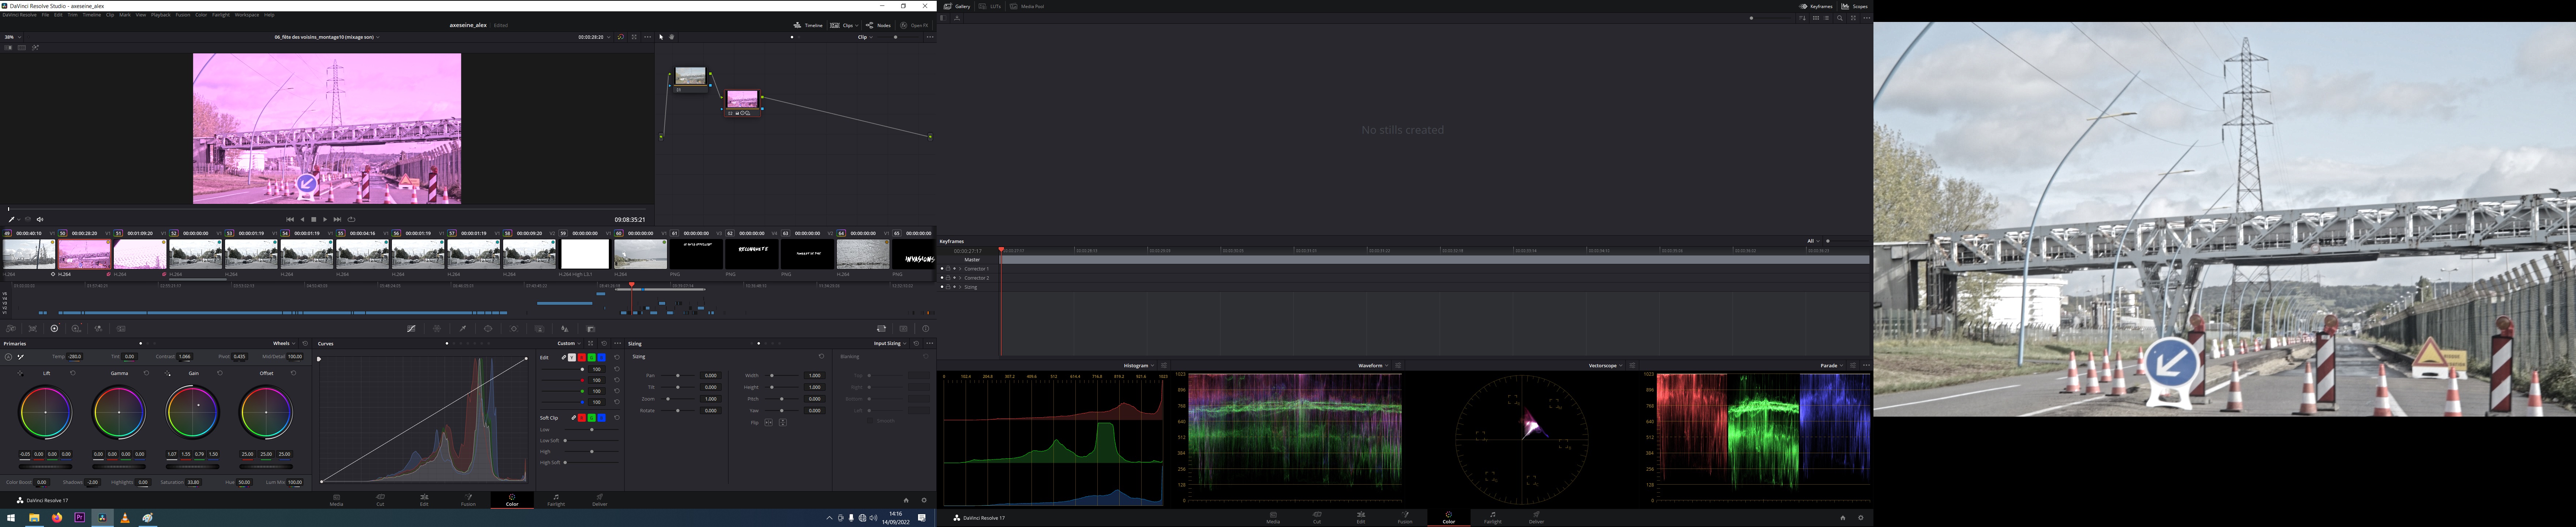Open the viewer zoom 38% dropdown
The image size is (2576, 527).
(x=13, y=37)
